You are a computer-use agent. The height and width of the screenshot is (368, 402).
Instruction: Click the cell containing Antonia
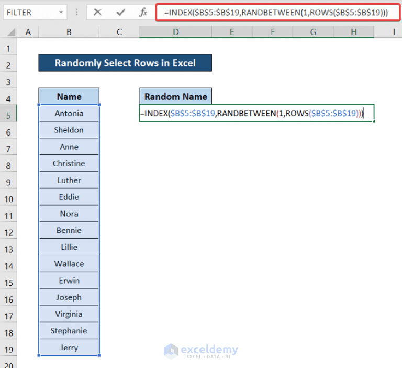pyautogui.click(x=69, y=114)
